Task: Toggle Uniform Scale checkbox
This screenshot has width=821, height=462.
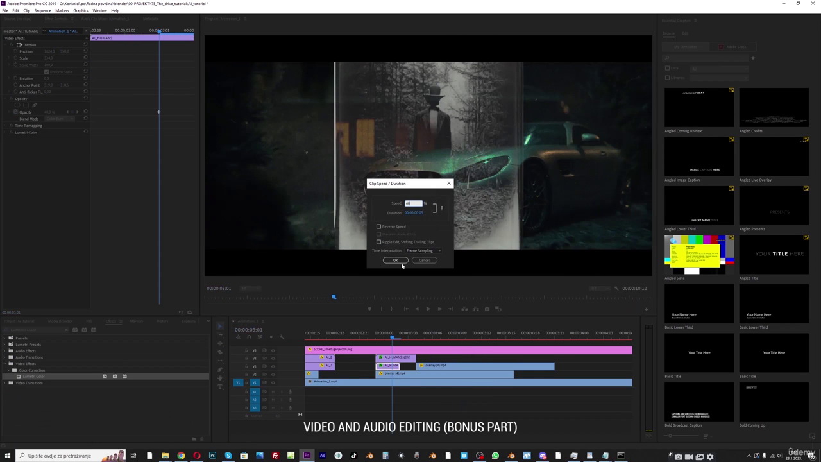Action: click(46, 72)
